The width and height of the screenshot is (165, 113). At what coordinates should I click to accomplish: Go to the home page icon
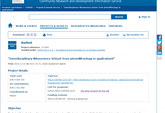pos(10,25)
